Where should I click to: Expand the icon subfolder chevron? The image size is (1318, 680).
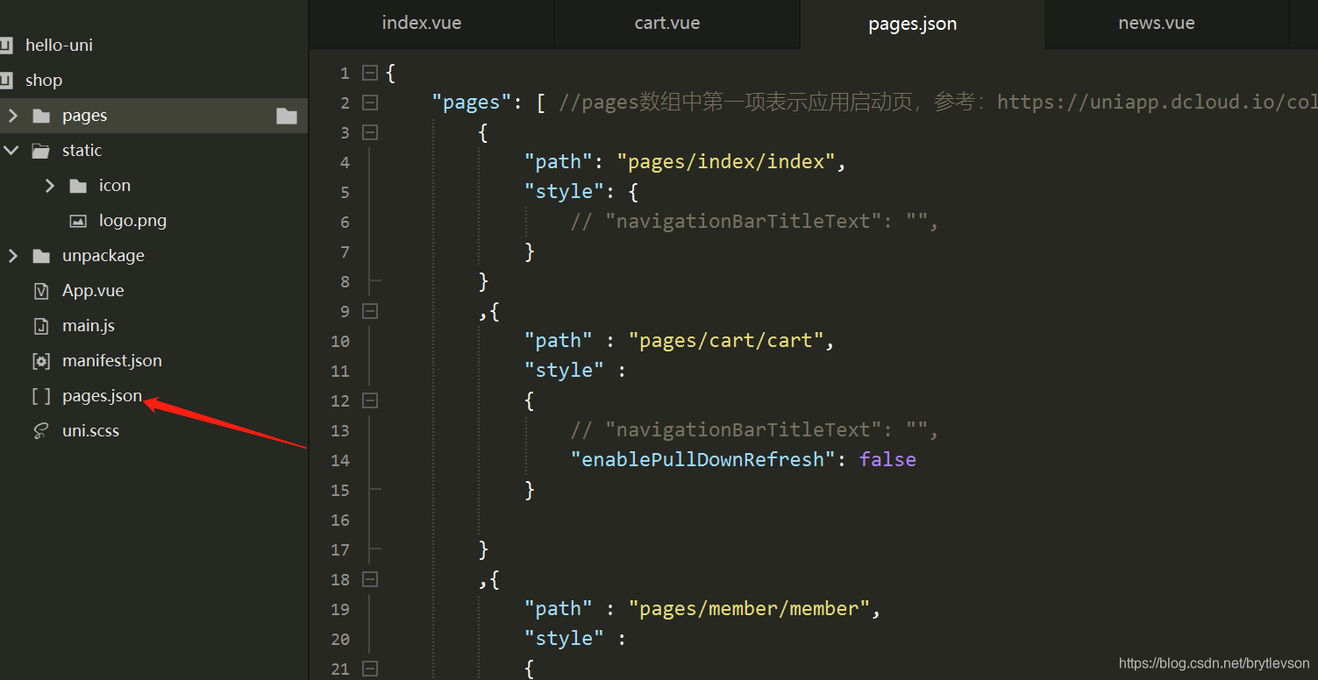(x=49, y=186)
